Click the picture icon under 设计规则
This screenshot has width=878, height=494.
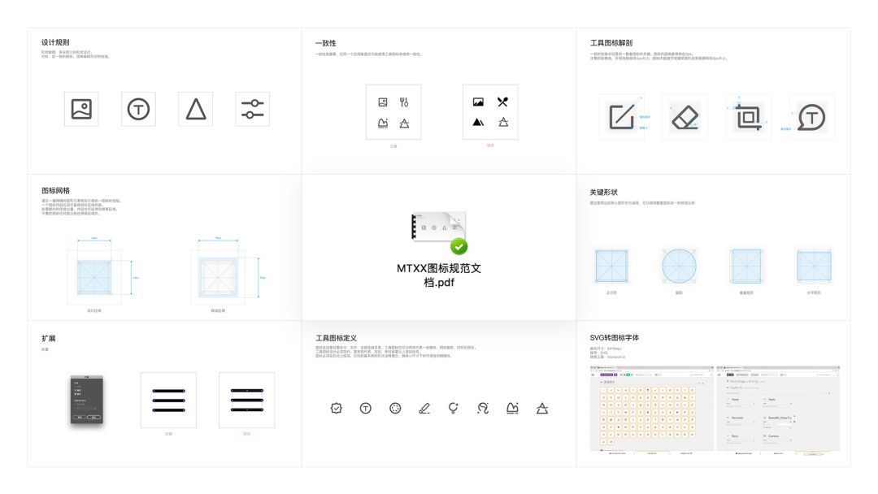[x=81, y=109]
